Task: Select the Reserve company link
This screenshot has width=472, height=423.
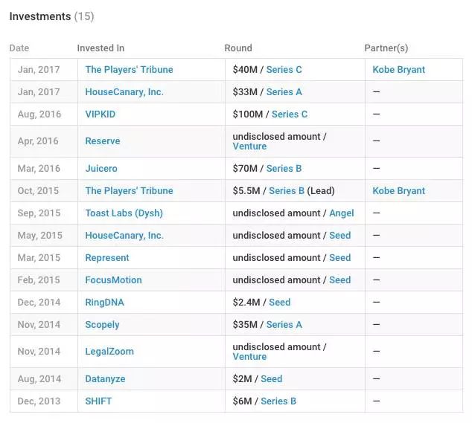Action: pyautogui.click(x=103, y=141)
